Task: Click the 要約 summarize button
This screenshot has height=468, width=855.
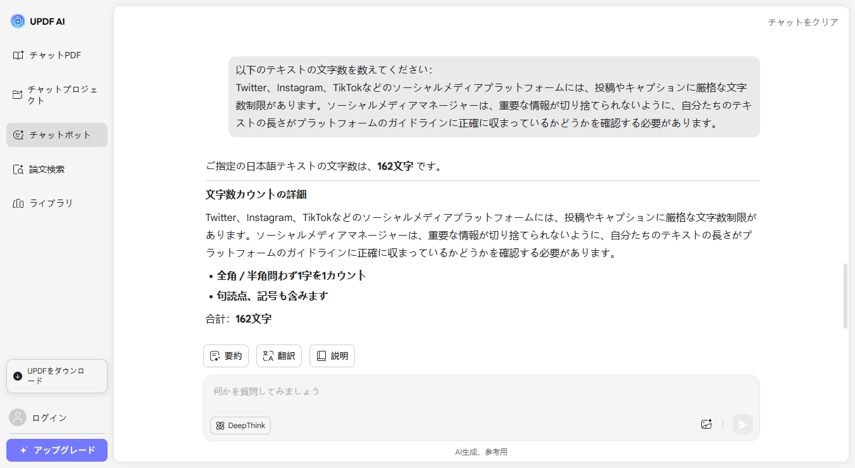Action: pyautogui.click(x=226, y=356)
